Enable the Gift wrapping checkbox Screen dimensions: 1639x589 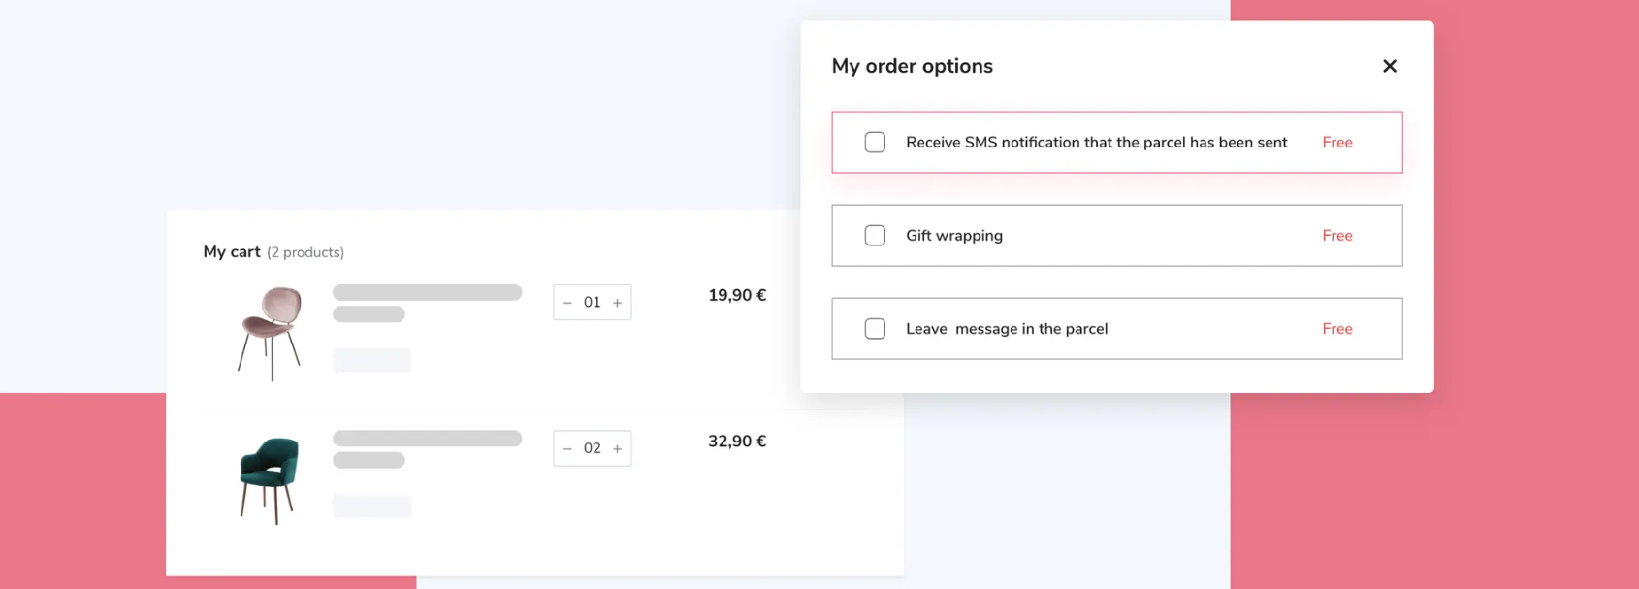click(875, 236)
